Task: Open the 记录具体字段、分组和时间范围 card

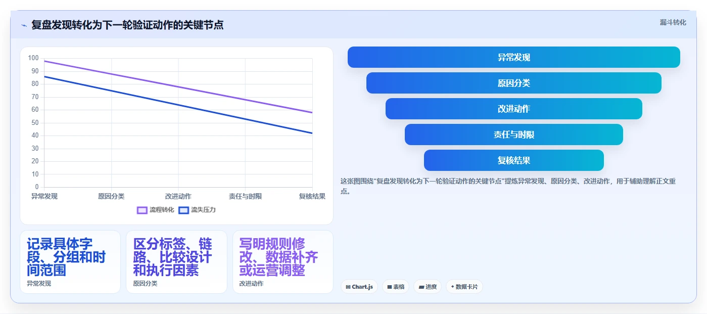Action: (70, 262)
